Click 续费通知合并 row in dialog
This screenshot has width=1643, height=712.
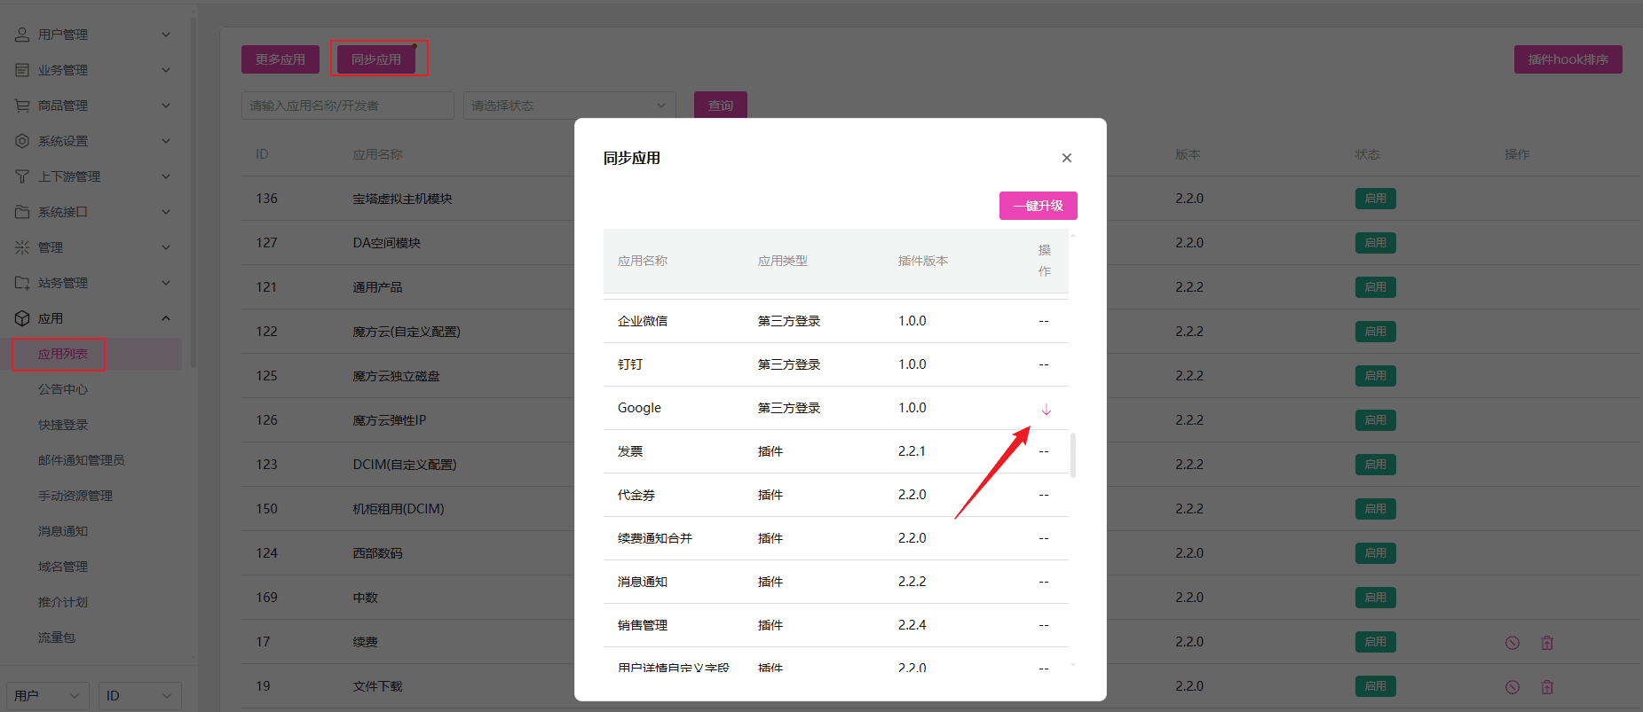836,538
